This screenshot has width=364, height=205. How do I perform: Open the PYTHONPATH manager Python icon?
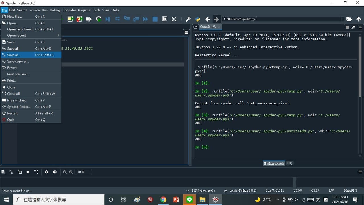(198, 19)
